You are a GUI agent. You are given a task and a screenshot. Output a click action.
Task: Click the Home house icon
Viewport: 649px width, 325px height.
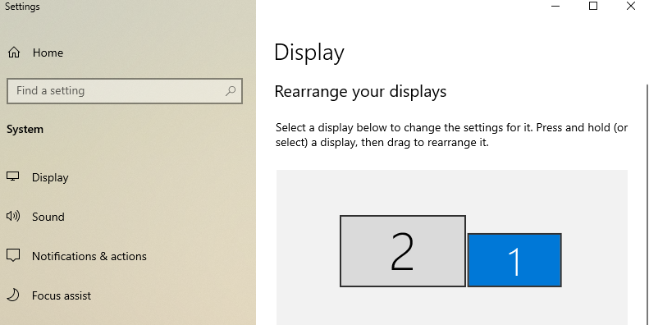click(14, 53)
